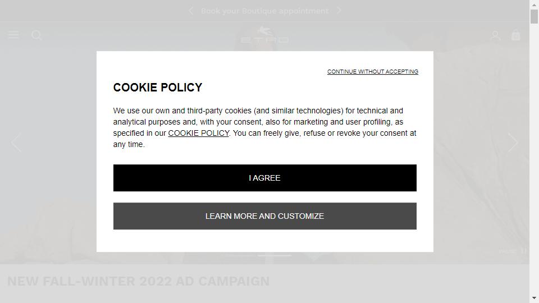Open Book your Boutique appointment link

(x=264, y=11)
